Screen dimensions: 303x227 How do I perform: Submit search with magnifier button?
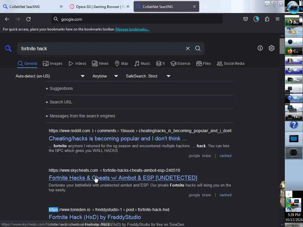point(198,48)
